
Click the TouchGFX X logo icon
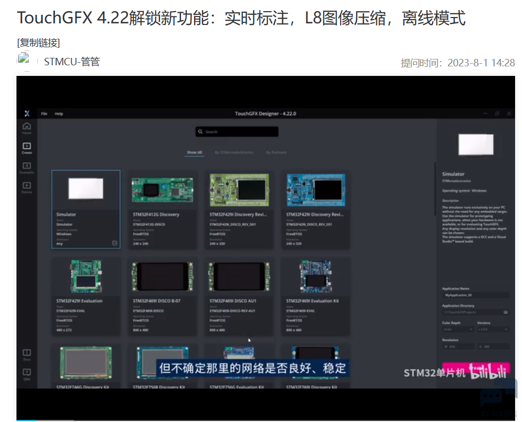click(27, 114)
